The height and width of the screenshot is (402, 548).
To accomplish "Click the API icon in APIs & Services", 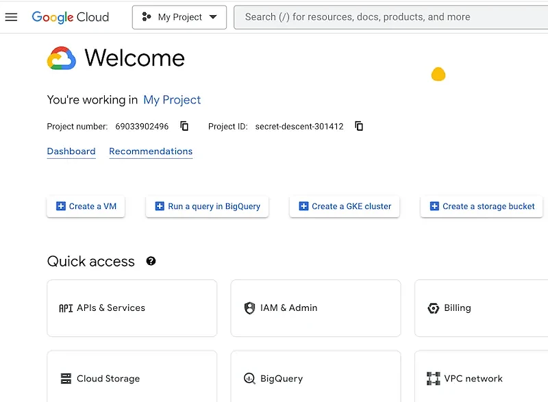I will tap(66, 308).
